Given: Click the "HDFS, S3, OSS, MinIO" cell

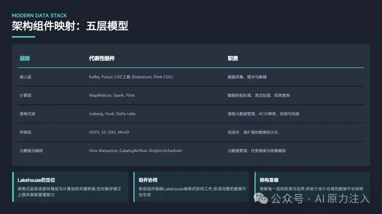Looking at the screenshot, I should tap(109, 132).
